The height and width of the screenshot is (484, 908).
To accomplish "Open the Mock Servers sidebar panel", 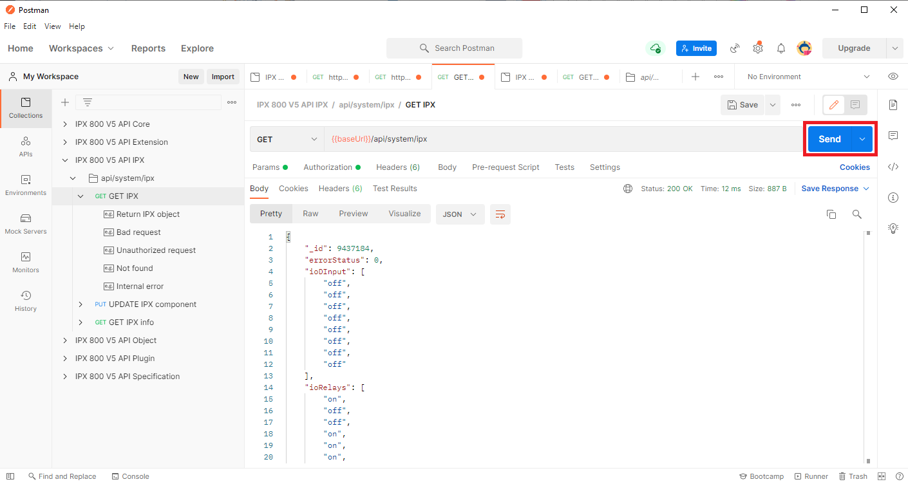I will (x=26, y=224).
